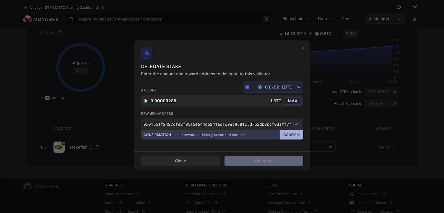Click the copy icon next to stakefish
The width and height of the screenshot is (444, 213).
[x=97, y=147]
